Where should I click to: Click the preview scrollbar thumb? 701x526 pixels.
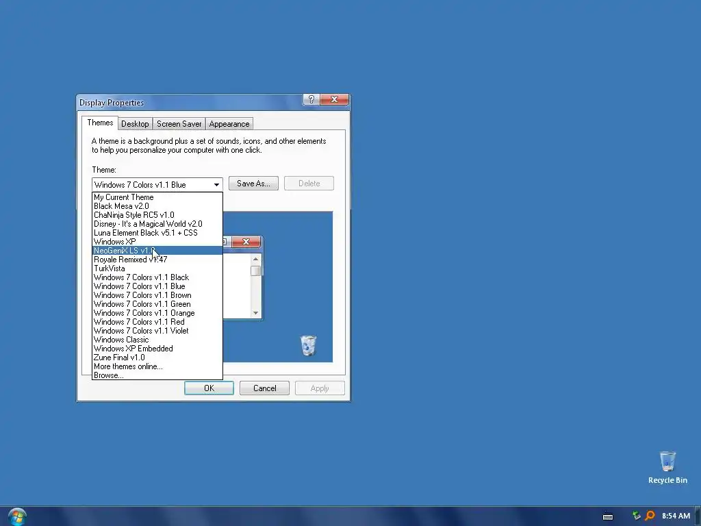256,271
